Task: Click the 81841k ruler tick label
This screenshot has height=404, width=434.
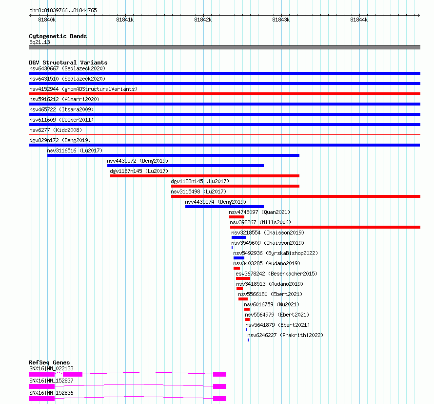Action: [x=125, y=20]
